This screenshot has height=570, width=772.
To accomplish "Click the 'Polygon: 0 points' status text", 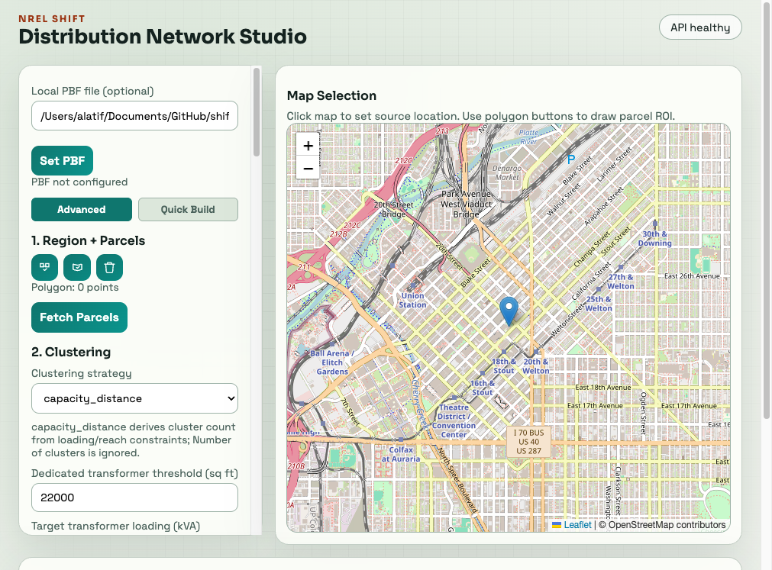I will coord(75,287).
